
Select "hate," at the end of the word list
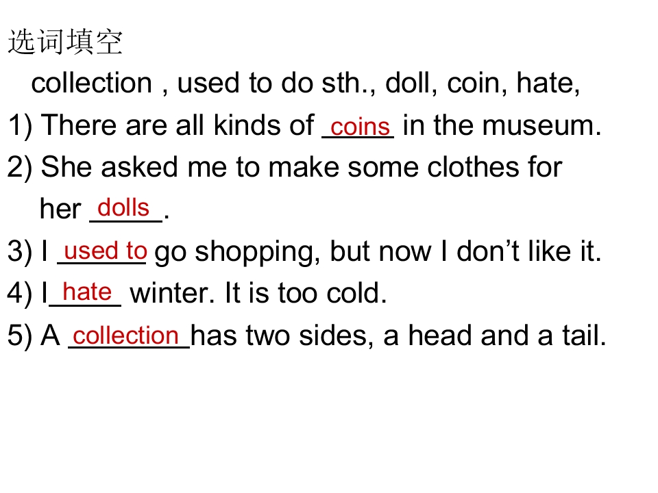point(548,84)
